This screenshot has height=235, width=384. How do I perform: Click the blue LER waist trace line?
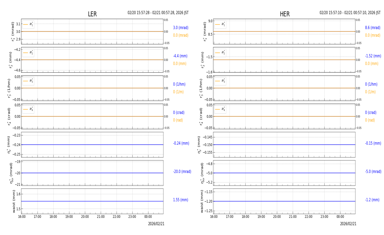92,201
